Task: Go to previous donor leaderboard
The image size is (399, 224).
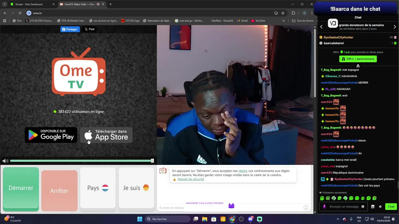Action: [x=321, y=27]
